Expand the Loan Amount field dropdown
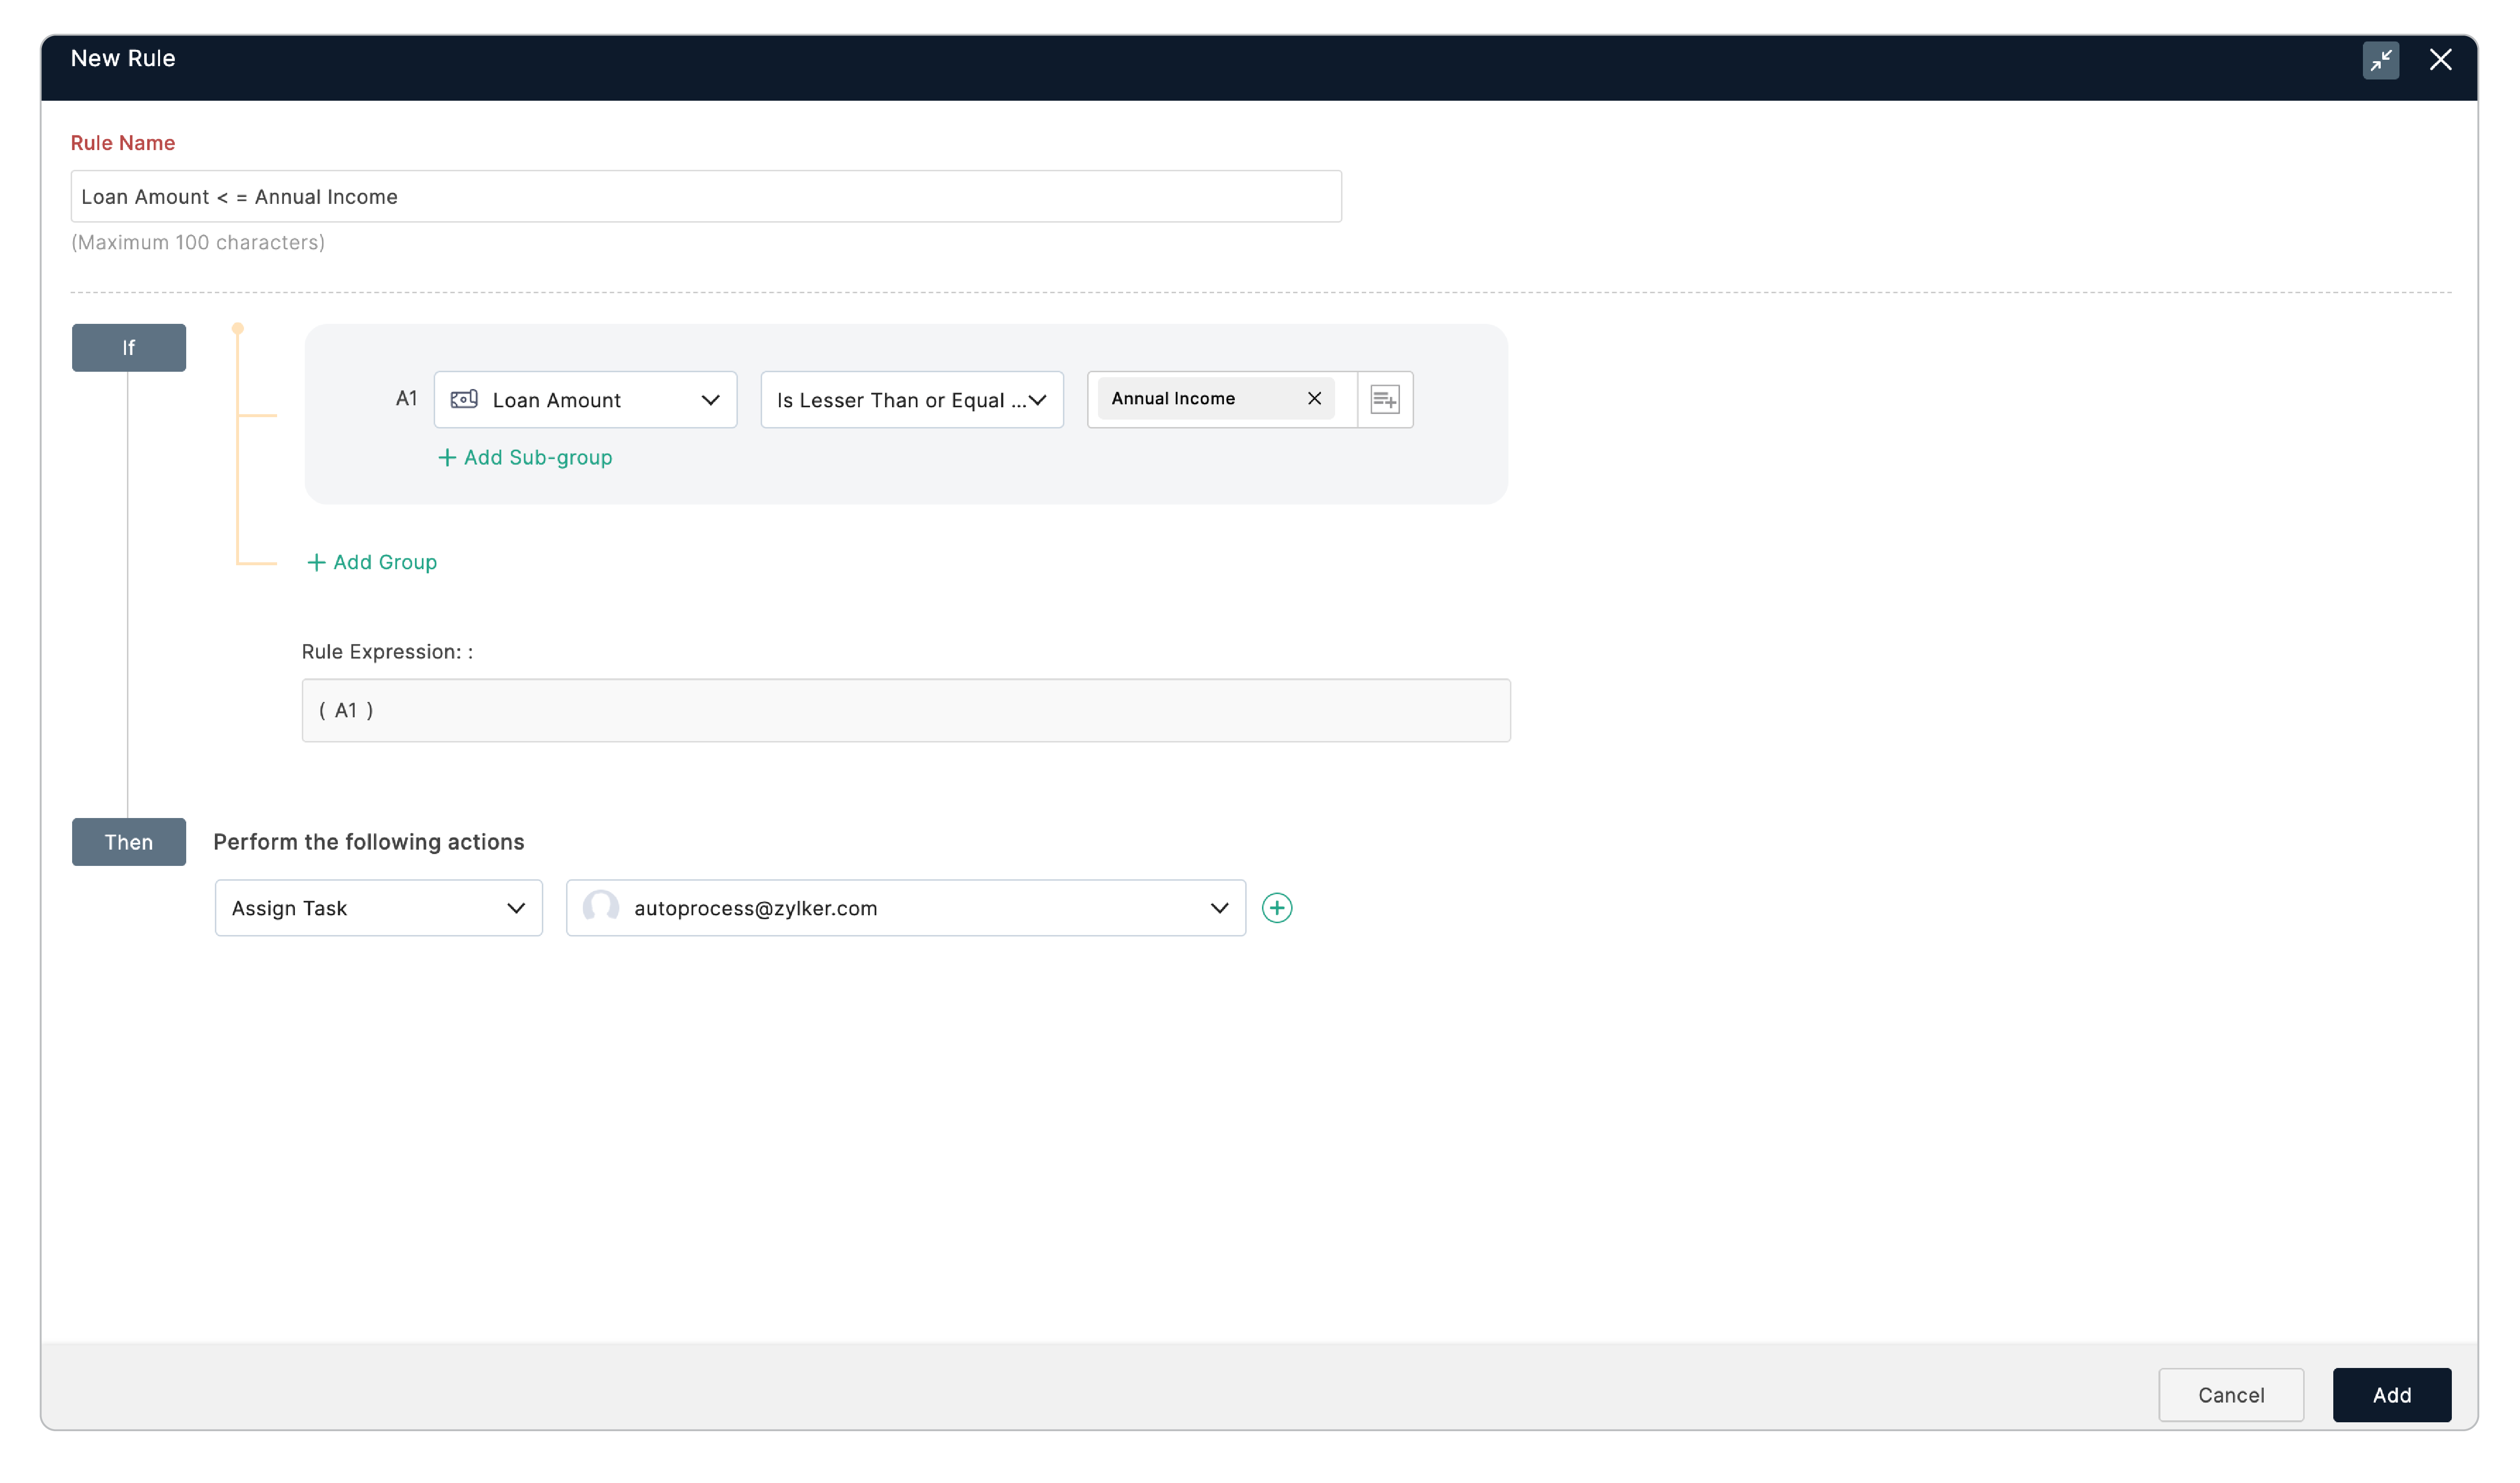Screen dimensions: 2520x1483 click(x=710, y=401)
